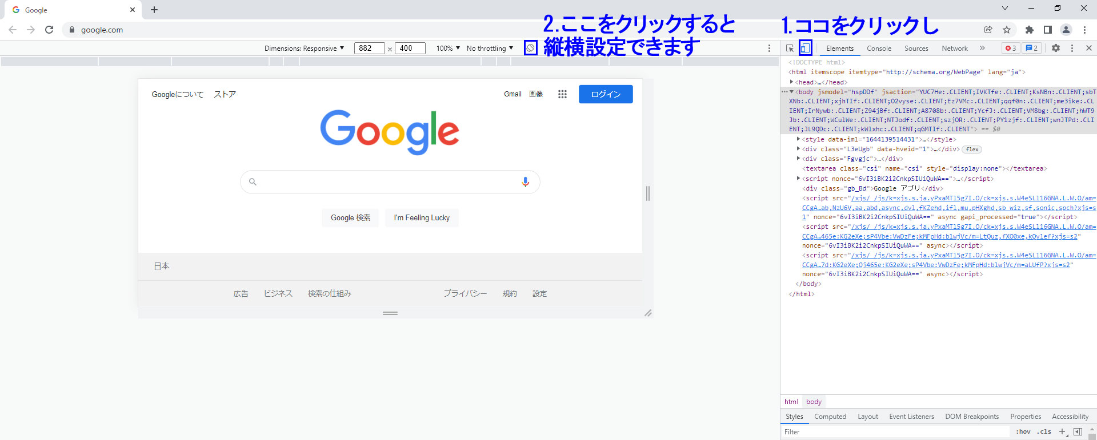Toggle .cls element classes panel
This screenshot has width=1097, height=440.
click(1044, 432)
